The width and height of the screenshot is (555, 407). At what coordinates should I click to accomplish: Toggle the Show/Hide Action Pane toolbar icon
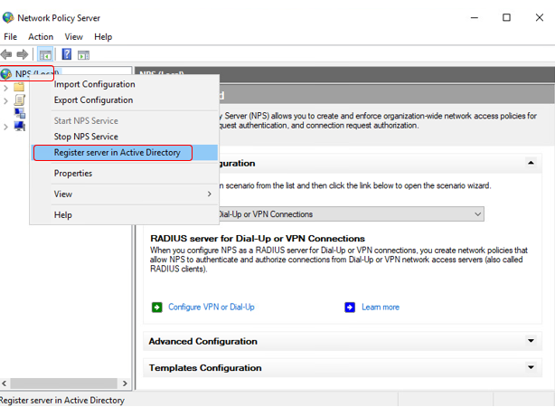point(83,55)
